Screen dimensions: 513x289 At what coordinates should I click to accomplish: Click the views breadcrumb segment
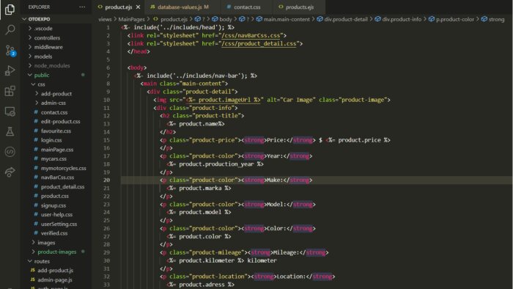tap(105, 19)
